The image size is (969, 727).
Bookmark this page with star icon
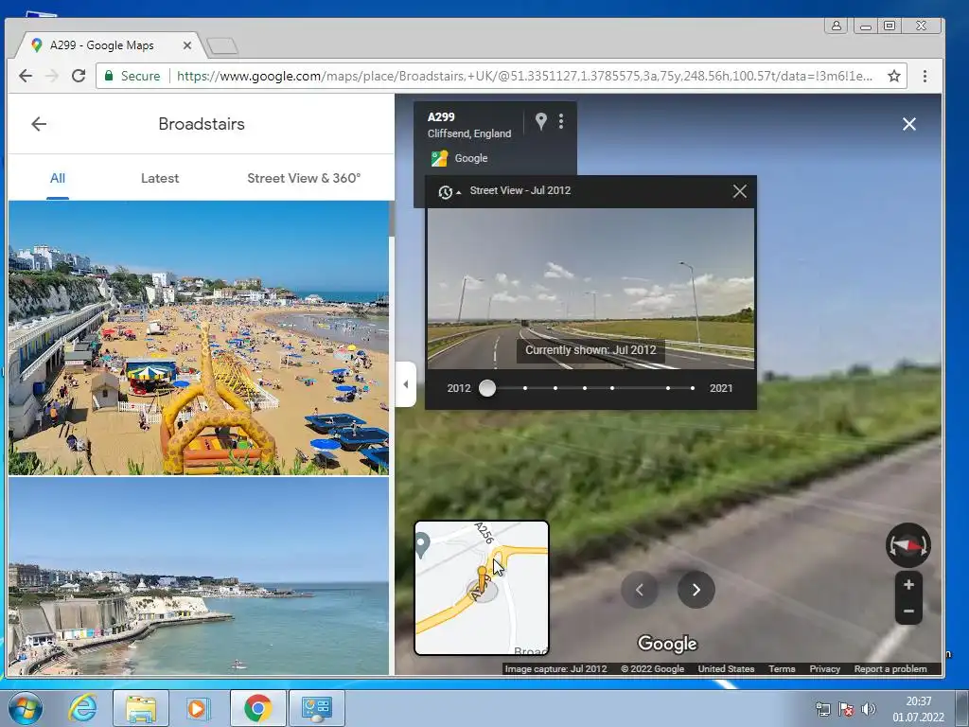893,76
